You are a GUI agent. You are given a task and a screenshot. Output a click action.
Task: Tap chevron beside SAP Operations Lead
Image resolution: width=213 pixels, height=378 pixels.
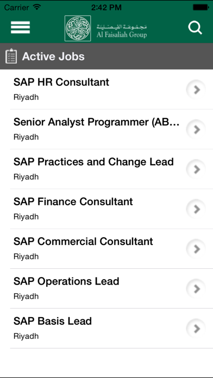tap(196, 288)
